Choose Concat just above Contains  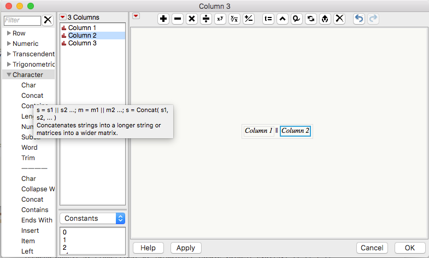click(32, 200)
